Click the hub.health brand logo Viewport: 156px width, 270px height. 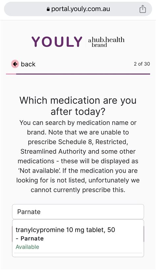click(106, 42)
